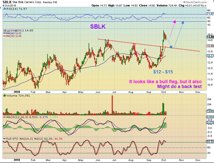The image size is (214, 163).
Task: Click the bar icon beside Volume 724,351
Action: tap(5, 95)
